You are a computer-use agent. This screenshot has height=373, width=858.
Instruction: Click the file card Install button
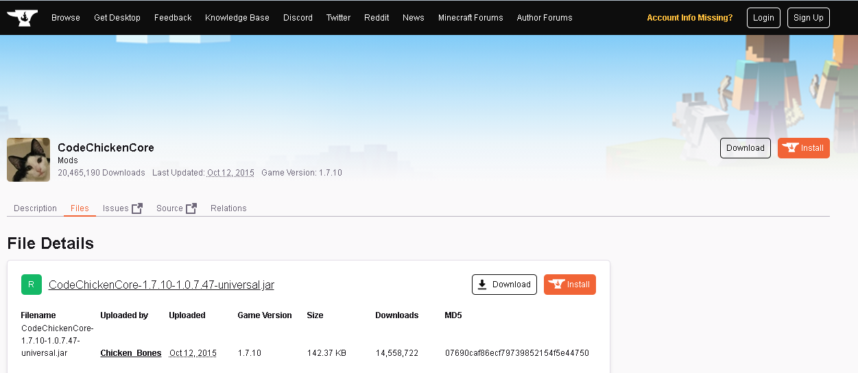coord(570,285)
